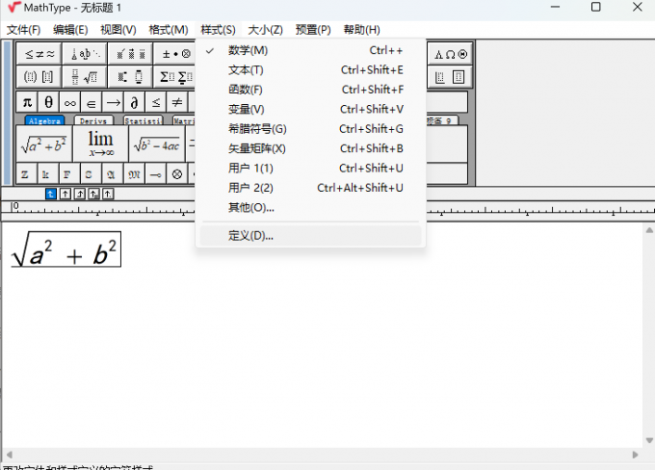
Task: Insert the theta symbol
Action: pyautogui.click(x=48, y=102)
